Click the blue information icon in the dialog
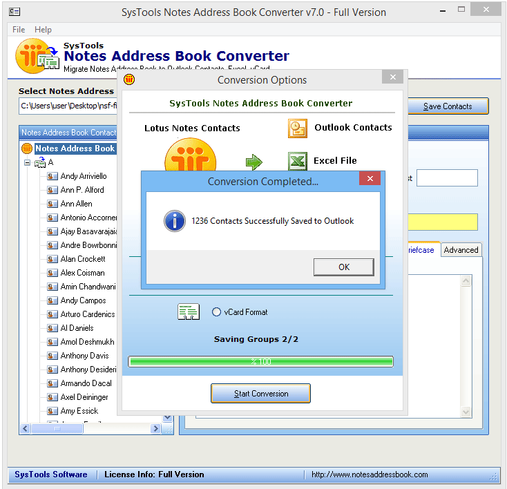 coord(174,221)
